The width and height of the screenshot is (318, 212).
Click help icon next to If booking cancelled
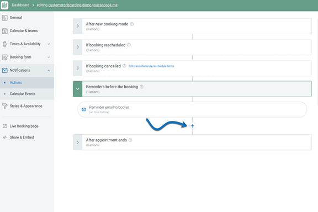click(x=124, y=66)
